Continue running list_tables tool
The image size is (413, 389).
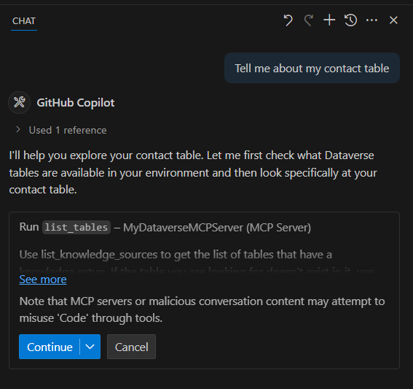(x=50, y=347)
